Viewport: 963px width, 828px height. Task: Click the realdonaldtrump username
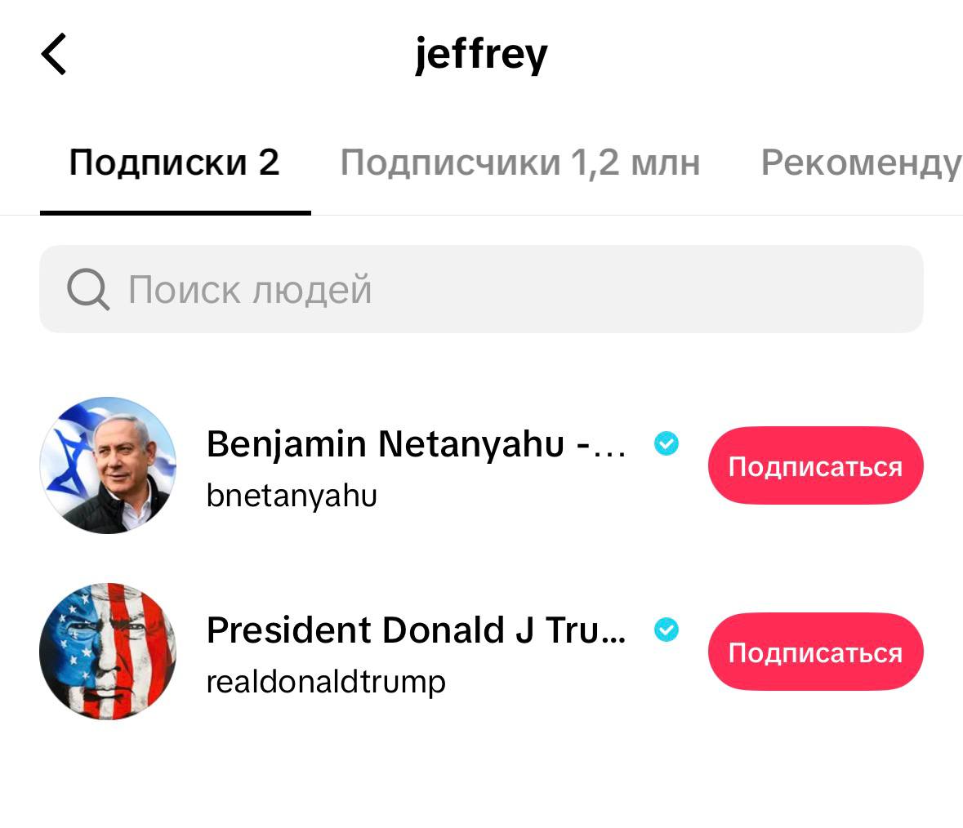coord(326,682)
